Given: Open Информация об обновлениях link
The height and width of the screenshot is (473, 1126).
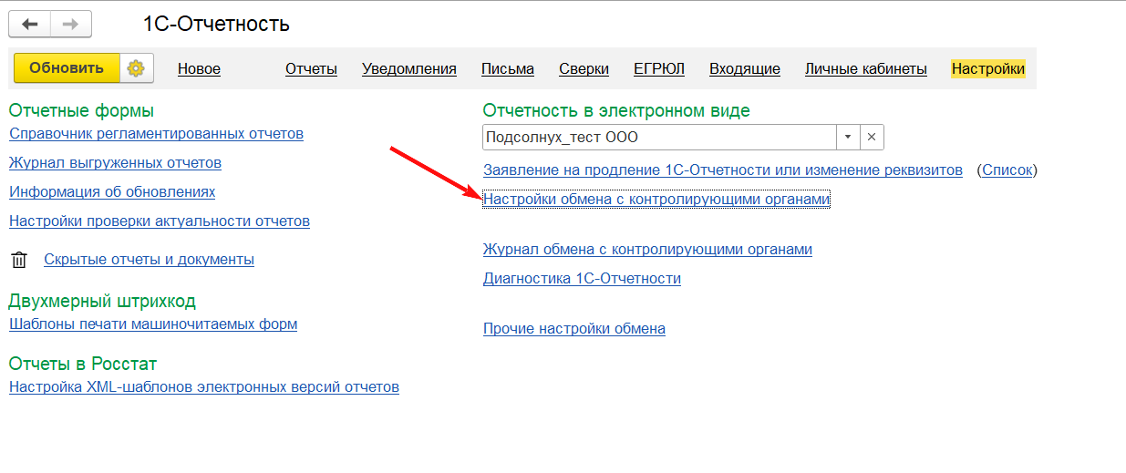Looking at the screenshot, I should [x=112, y=192].
